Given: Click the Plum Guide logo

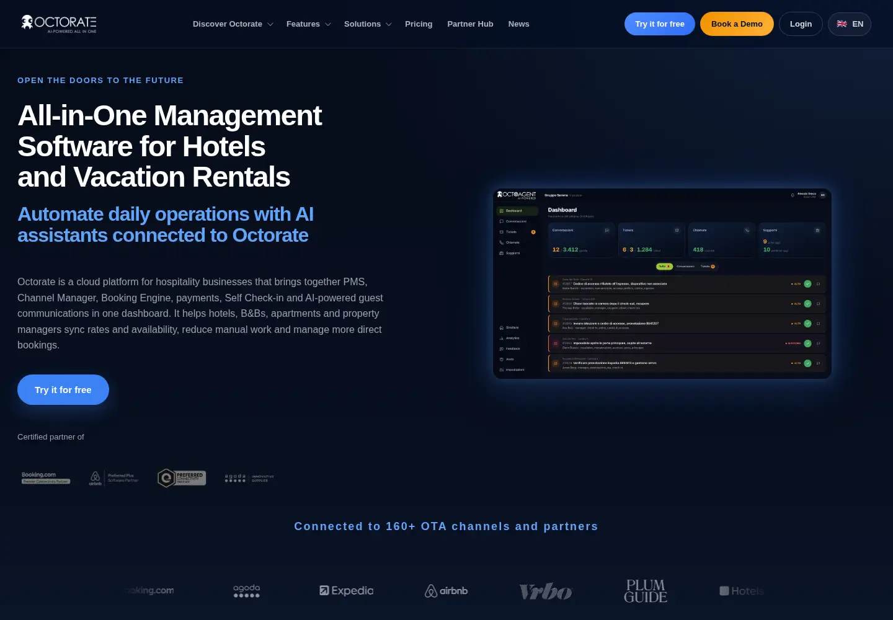Looking at the screenshot, I should 646,591.
